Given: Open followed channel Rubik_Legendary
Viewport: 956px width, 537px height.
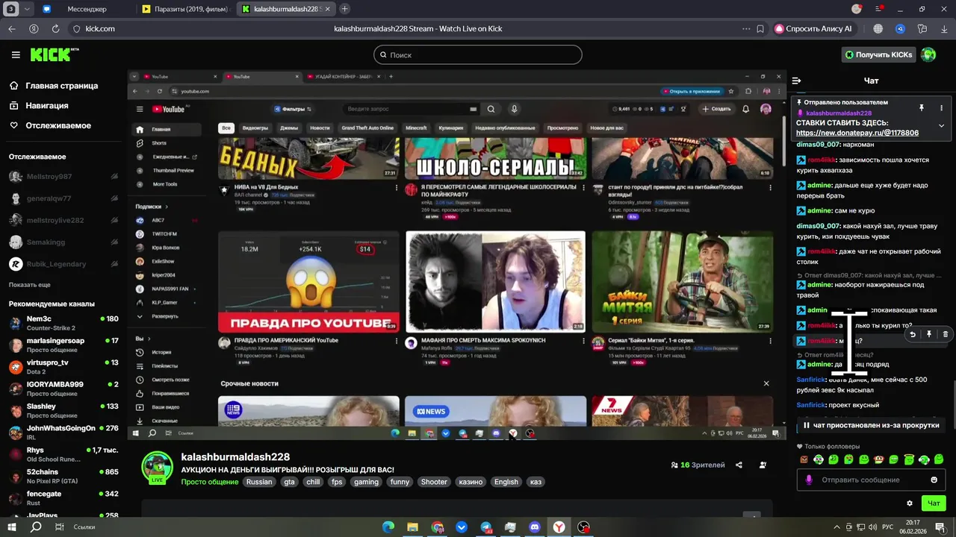Looking at the screenshot, I should pos(63,264).
